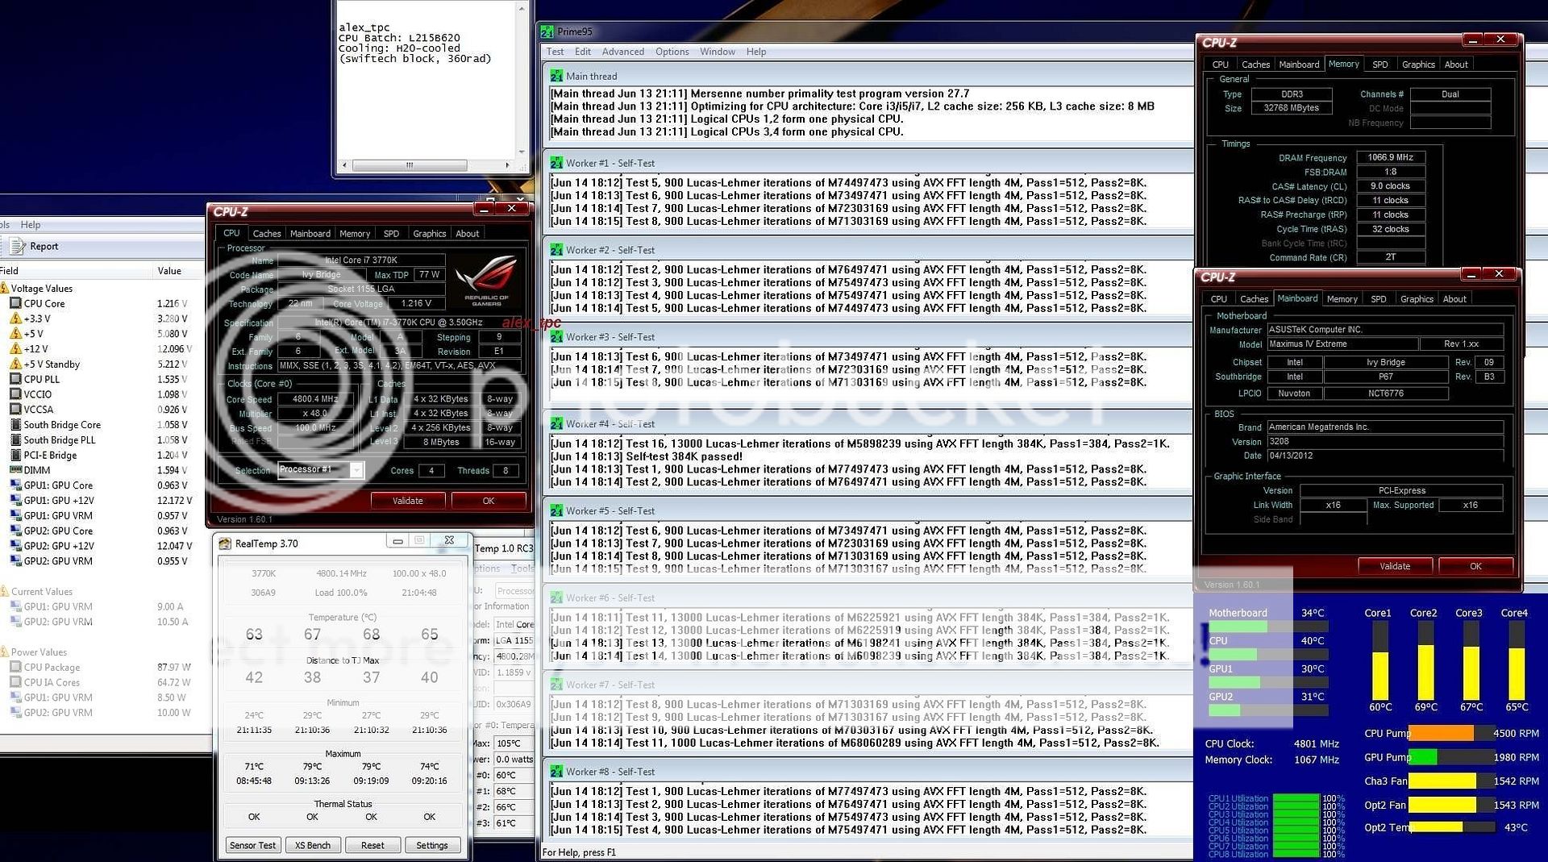Click the BIOS Version 3208 field

click(1384, 442)
